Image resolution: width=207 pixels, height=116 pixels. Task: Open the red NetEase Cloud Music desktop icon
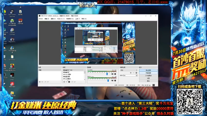coord(12,85)
